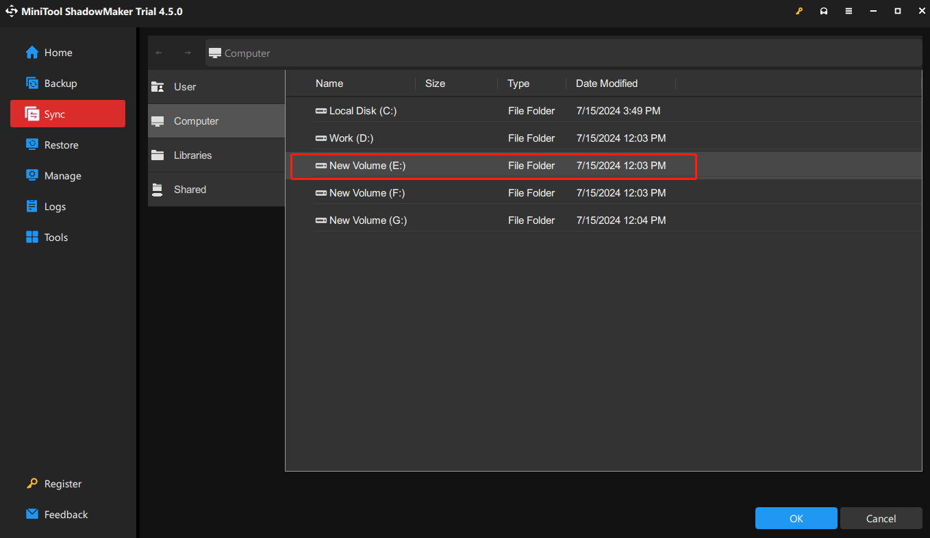Click the Register link

click(x=62, y=484)
